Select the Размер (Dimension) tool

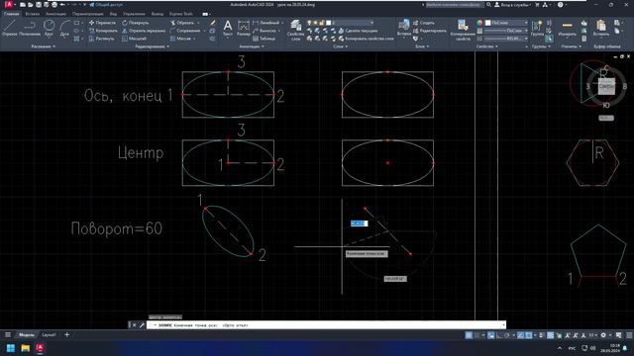pos(244,28)
